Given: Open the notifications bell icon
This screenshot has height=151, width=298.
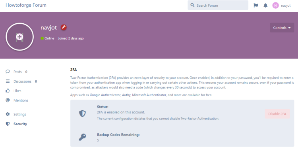Looking at the screenshot, I should coord(265,5).
